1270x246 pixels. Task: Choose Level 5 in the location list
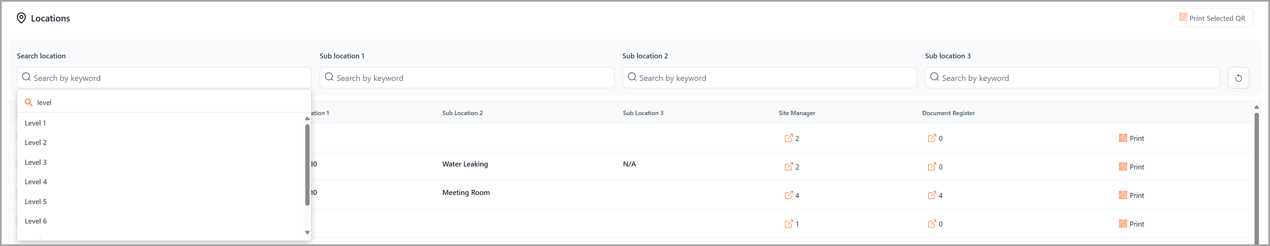161,202
